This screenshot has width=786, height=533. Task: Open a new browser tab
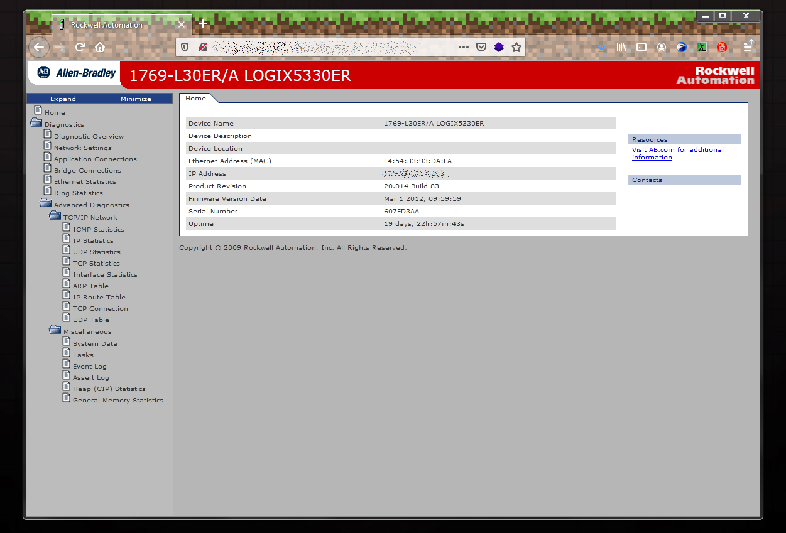click(x=203, y=24)
